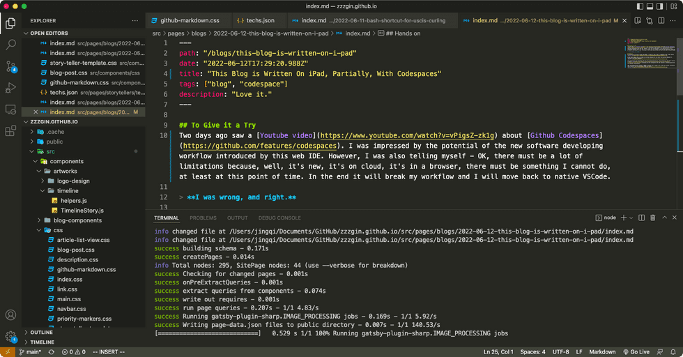The image size is (683, 357).
Task: Open the Youtube video URL link
Action: click(407, 135)
